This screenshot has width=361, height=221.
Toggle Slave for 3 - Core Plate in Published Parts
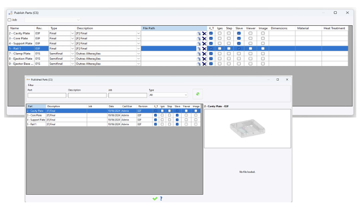pyautogui.click(x=177, y=115)
